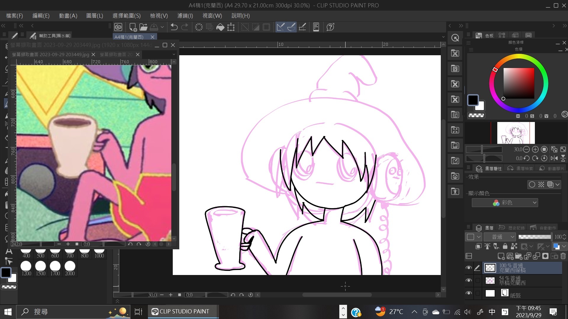The image size is (568, 319).
Task: Open the 檔案(F) menu
Action: (14, 16)
